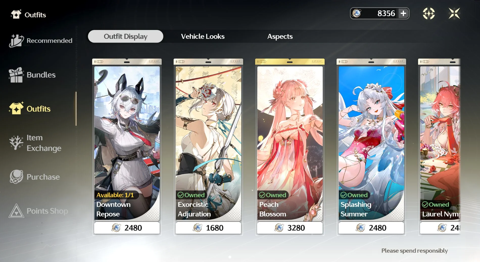The width and height of the screenshot is (480, 262).
Task: Switch to the Vehicle Looks tab
Action: [x=203, y=37]
